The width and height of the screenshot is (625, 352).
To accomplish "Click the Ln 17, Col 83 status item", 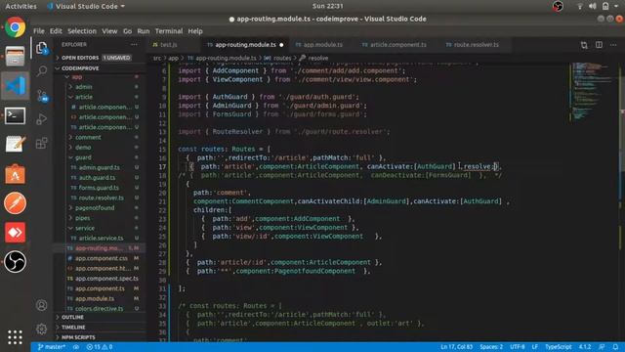I will (456, 347).
